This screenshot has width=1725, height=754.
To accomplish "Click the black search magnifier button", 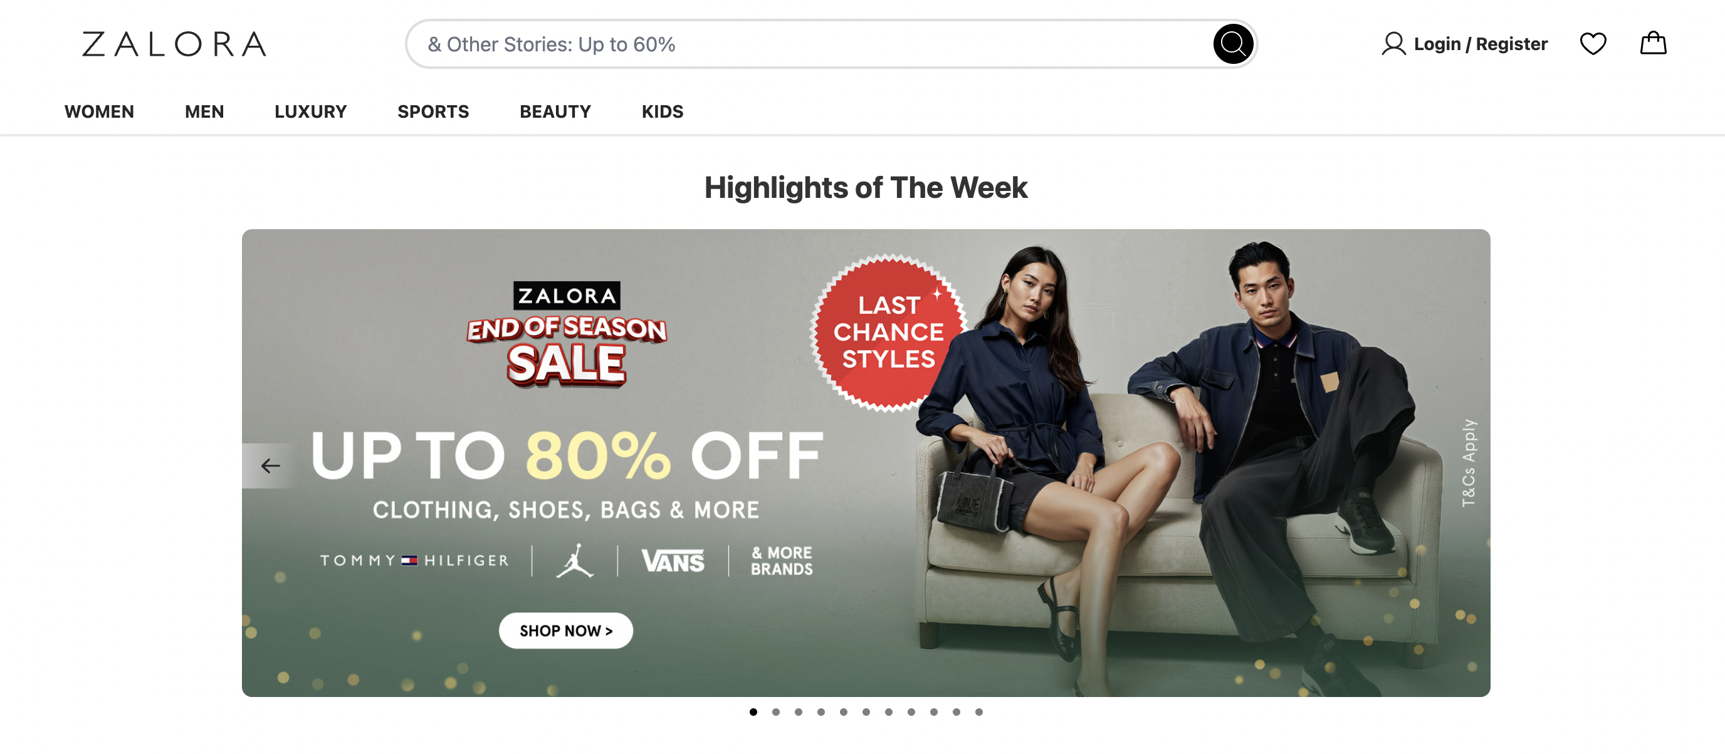I will point(1232,44).
